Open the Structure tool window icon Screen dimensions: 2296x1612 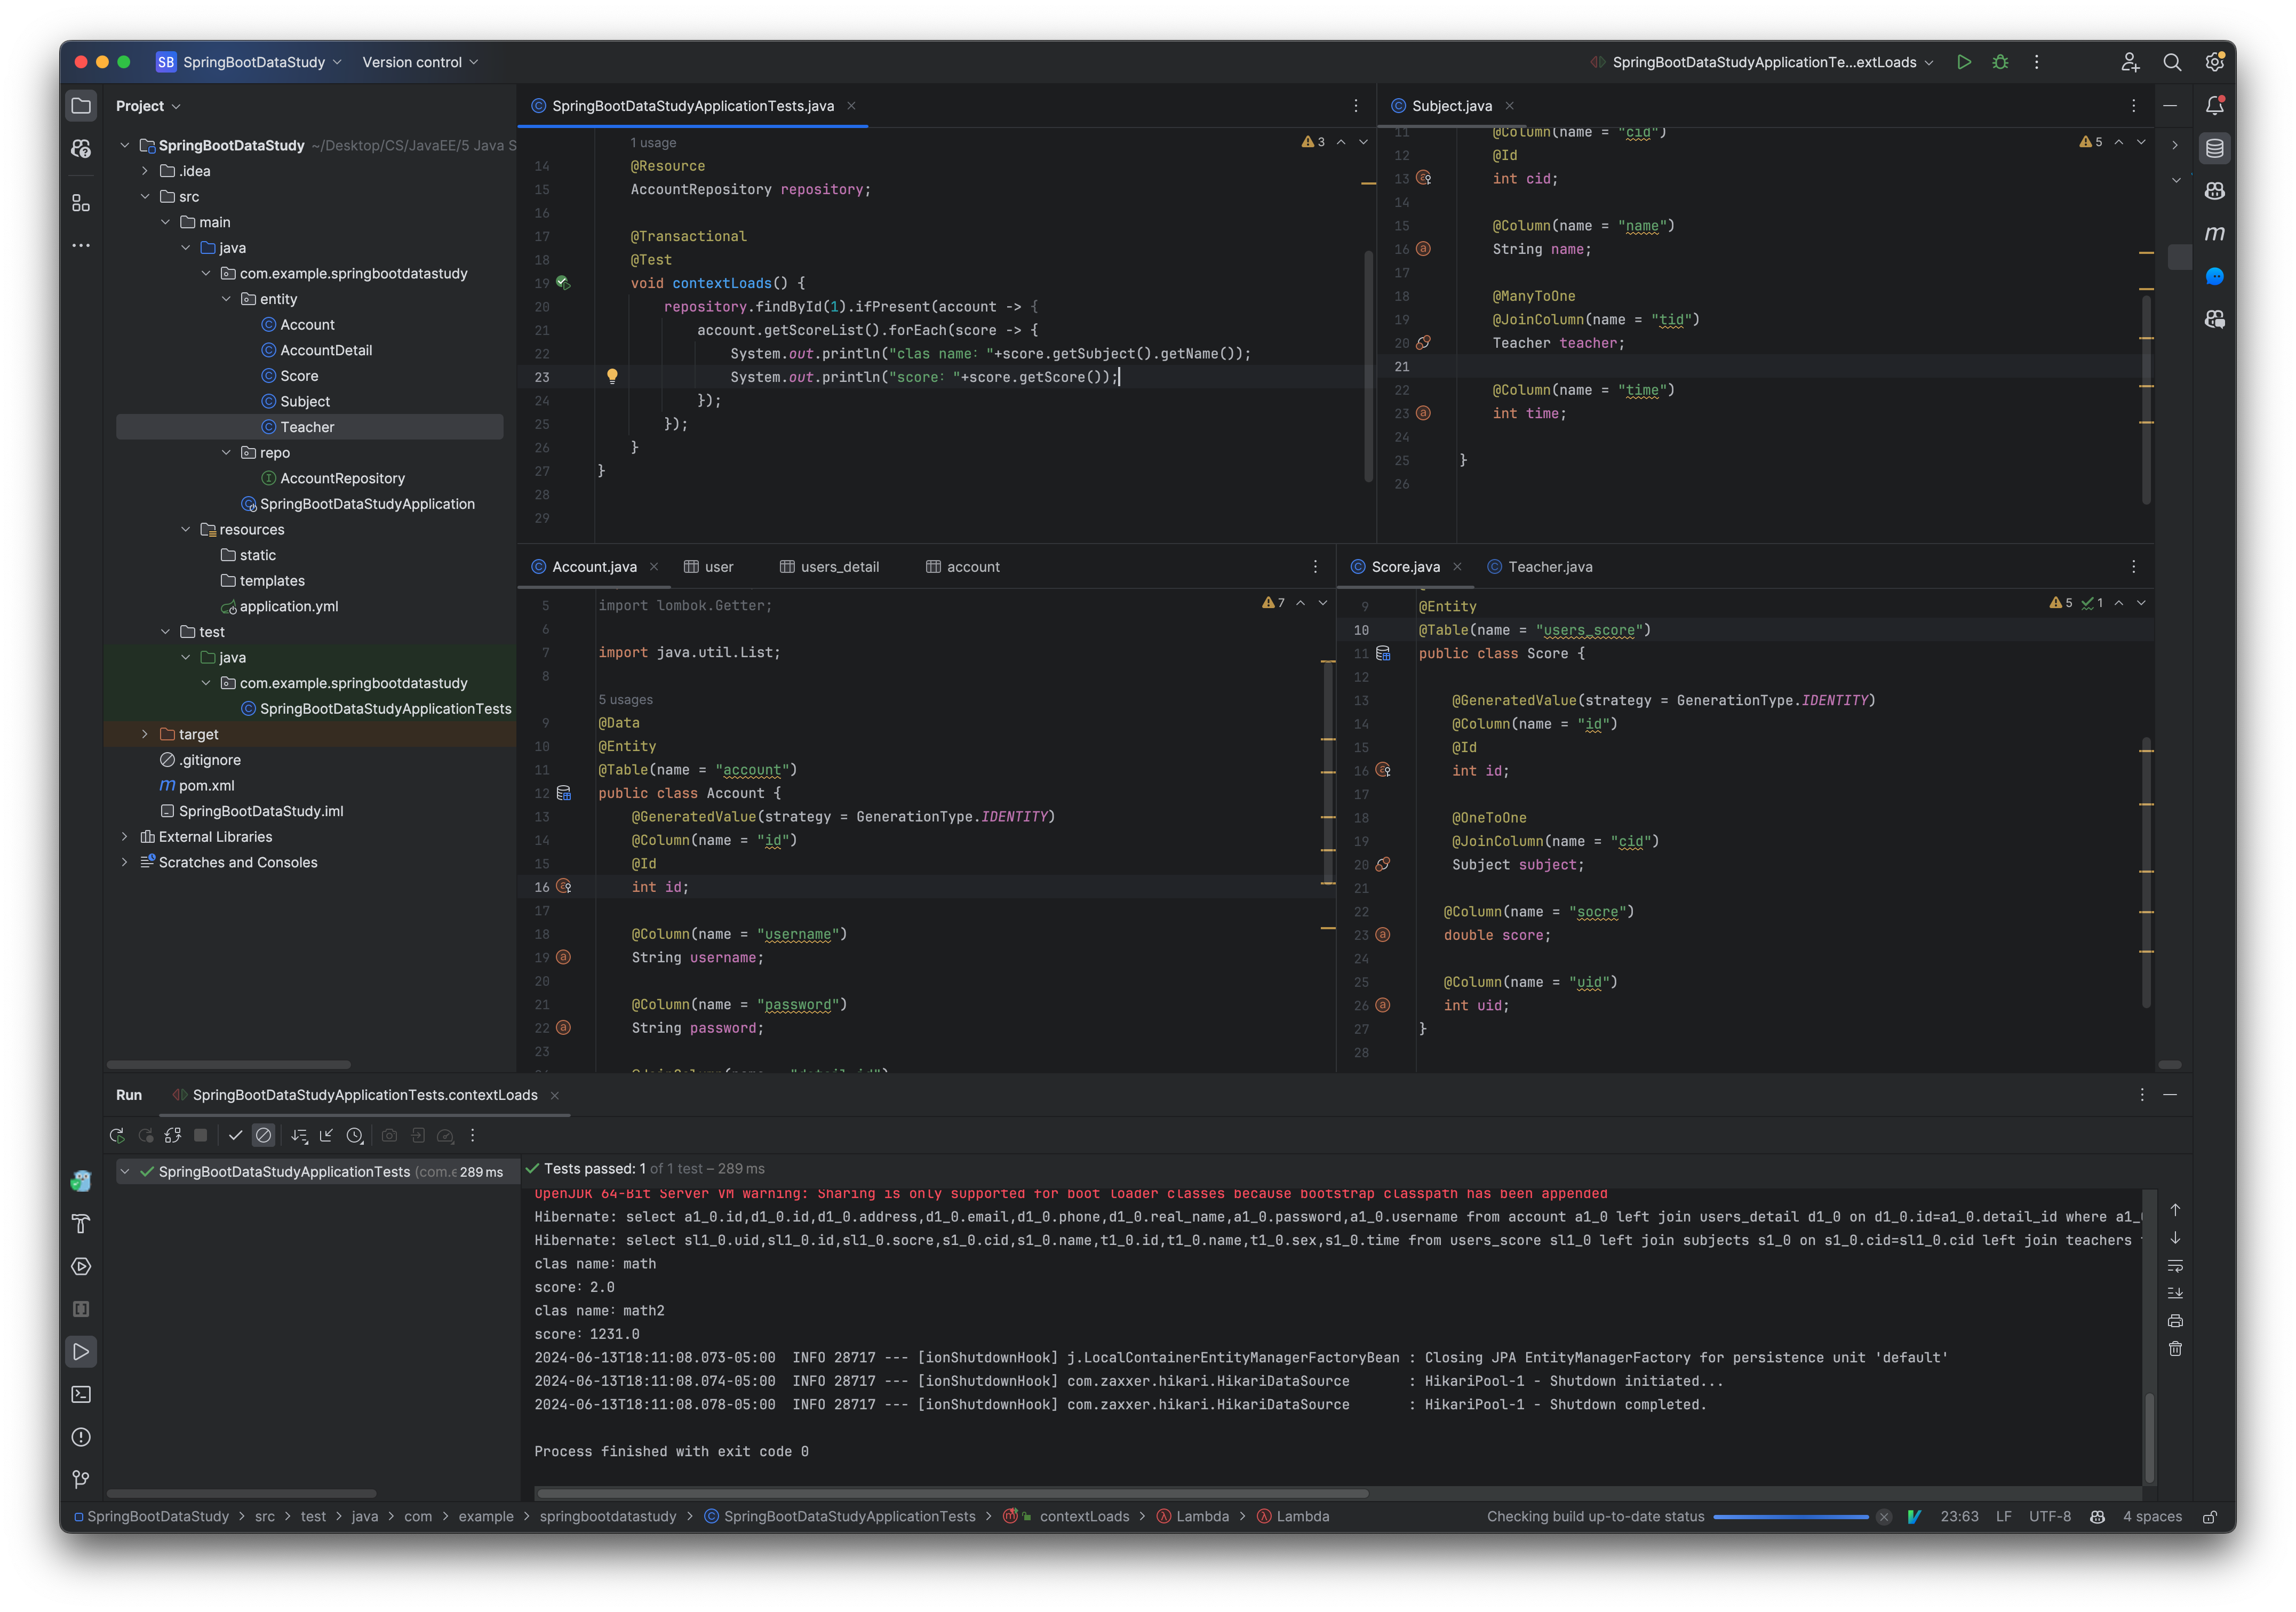coord(81,203)
